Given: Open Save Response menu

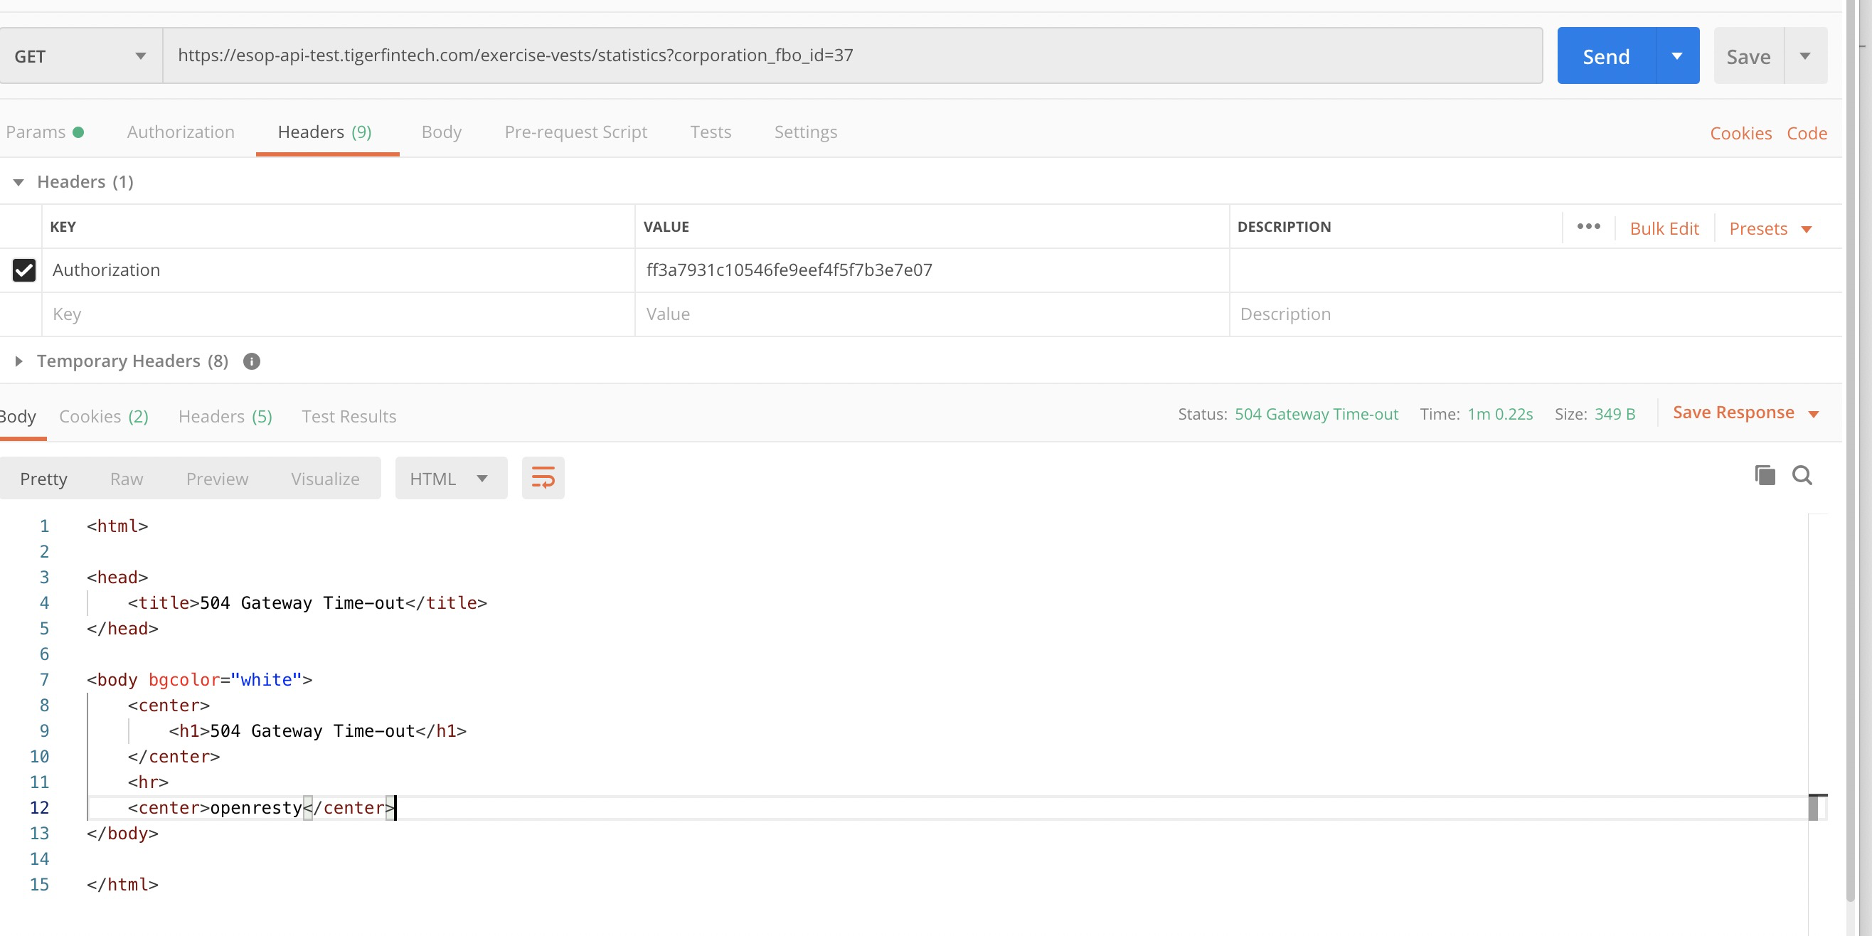Looking at the screenshot, I should 1745,413.
